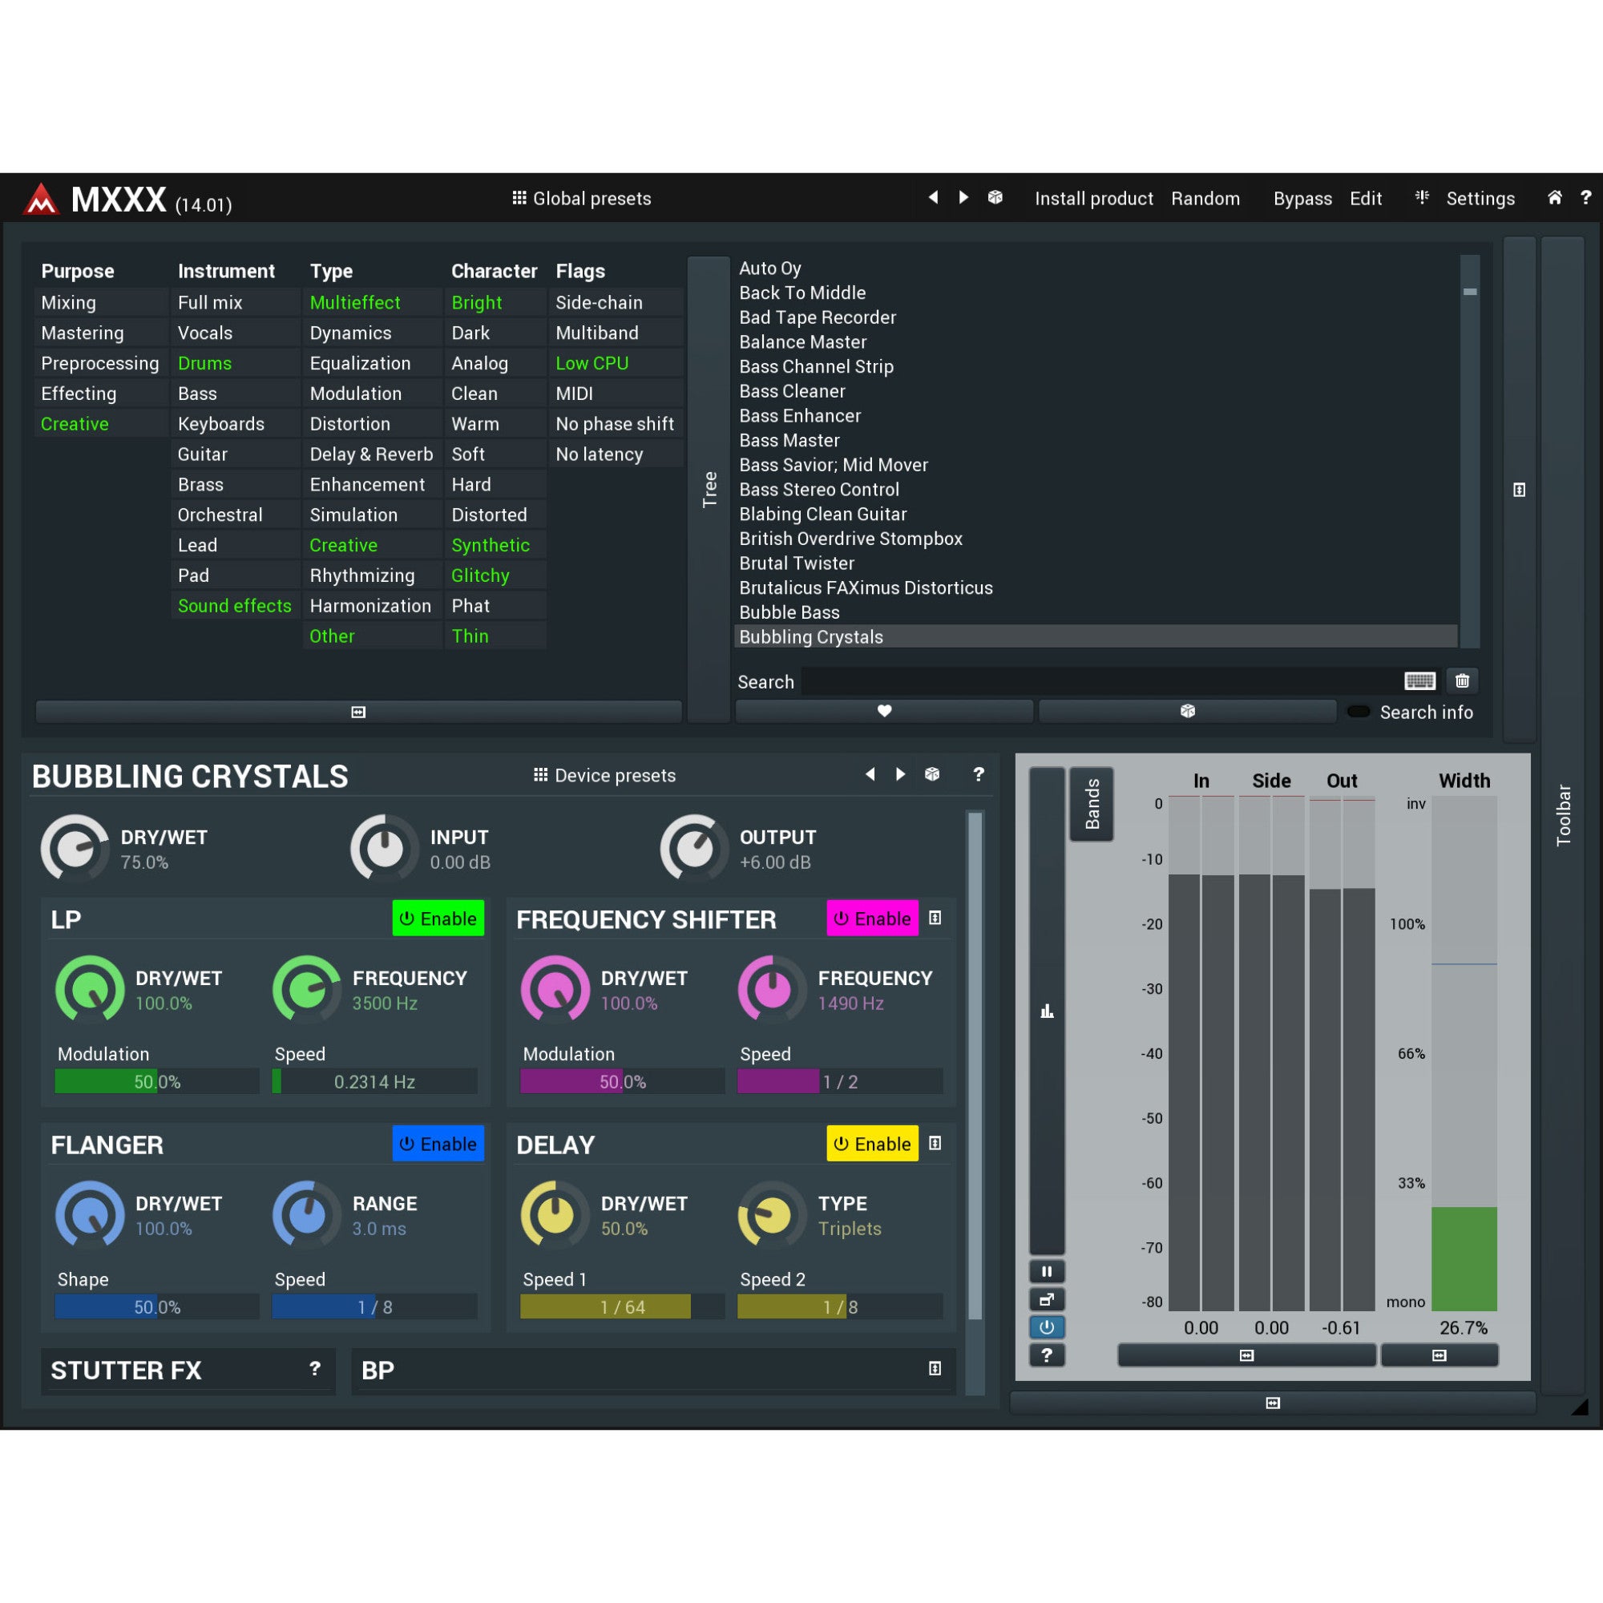The image size is (1603, 1603).
Task: Click the Edit button
Action: (1366, 198)
